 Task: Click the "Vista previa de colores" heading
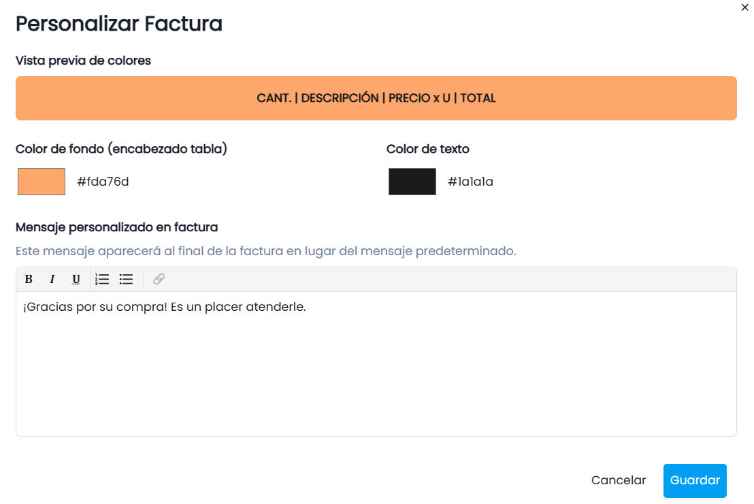[83, 61]
